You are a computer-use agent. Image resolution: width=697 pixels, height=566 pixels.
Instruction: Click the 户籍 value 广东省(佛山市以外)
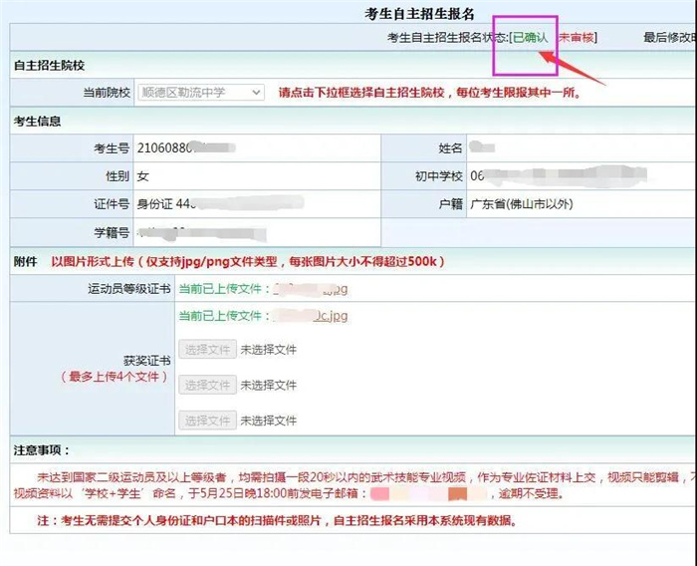point(522,204)
